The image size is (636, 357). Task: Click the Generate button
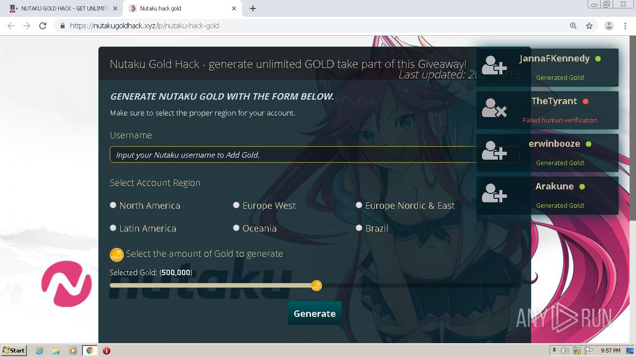click(315, 313)
